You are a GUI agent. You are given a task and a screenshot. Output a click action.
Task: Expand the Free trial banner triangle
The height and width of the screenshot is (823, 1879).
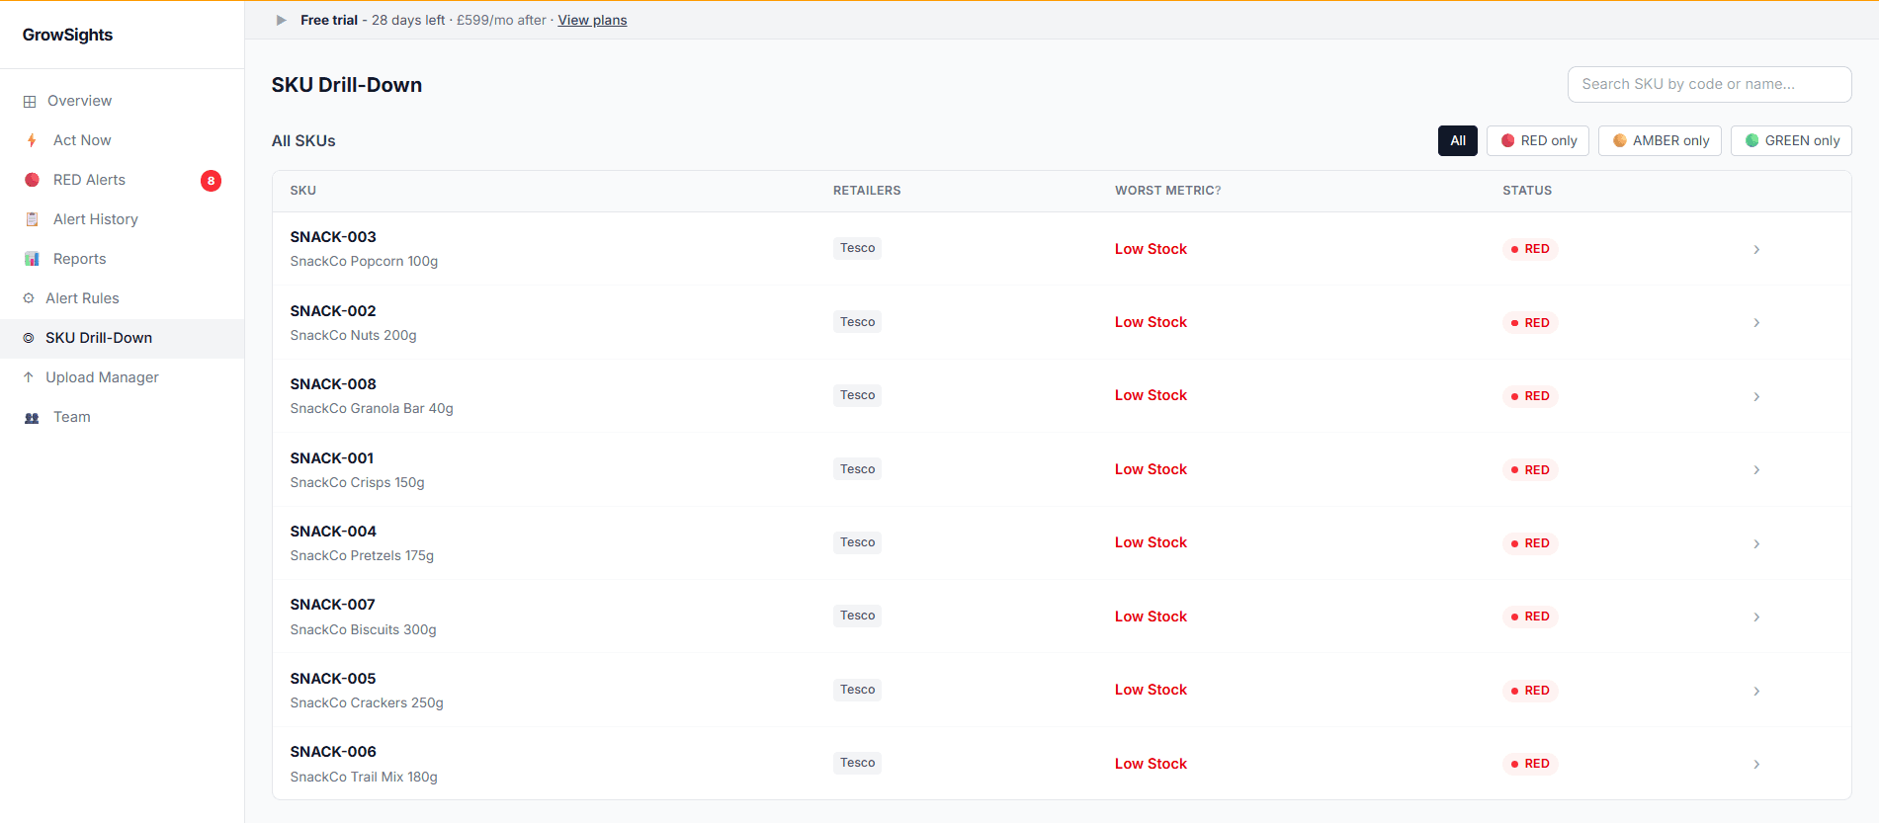coord(282,20)
